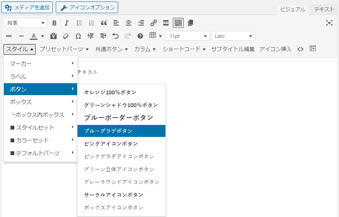Toggle the toolbar toggle (kitchen sink) button
The height and width of the screenshot is (217, 339).
tap(178, 23)
